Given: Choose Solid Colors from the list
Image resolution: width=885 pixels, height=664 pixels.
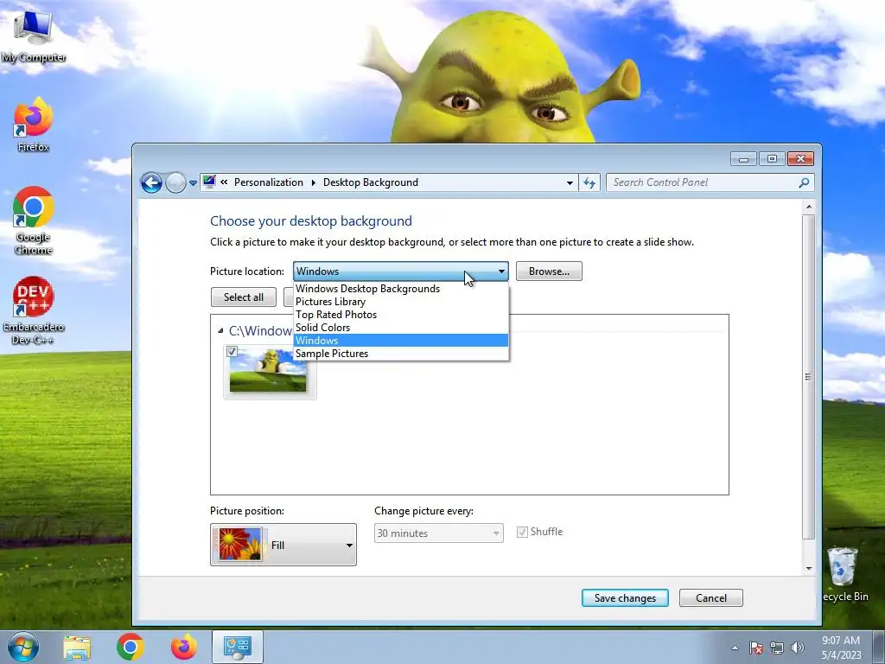Looking at the screenshot, I should coord(401,328).
